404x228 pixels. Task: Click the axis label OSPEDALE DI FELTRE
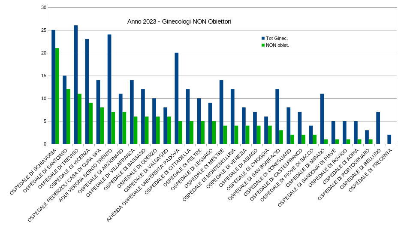182,167
